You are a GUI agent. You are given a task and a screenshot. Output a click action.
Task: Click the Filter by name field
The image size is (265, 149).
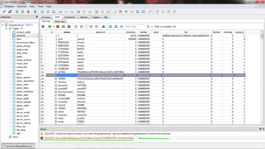point(19,21)
